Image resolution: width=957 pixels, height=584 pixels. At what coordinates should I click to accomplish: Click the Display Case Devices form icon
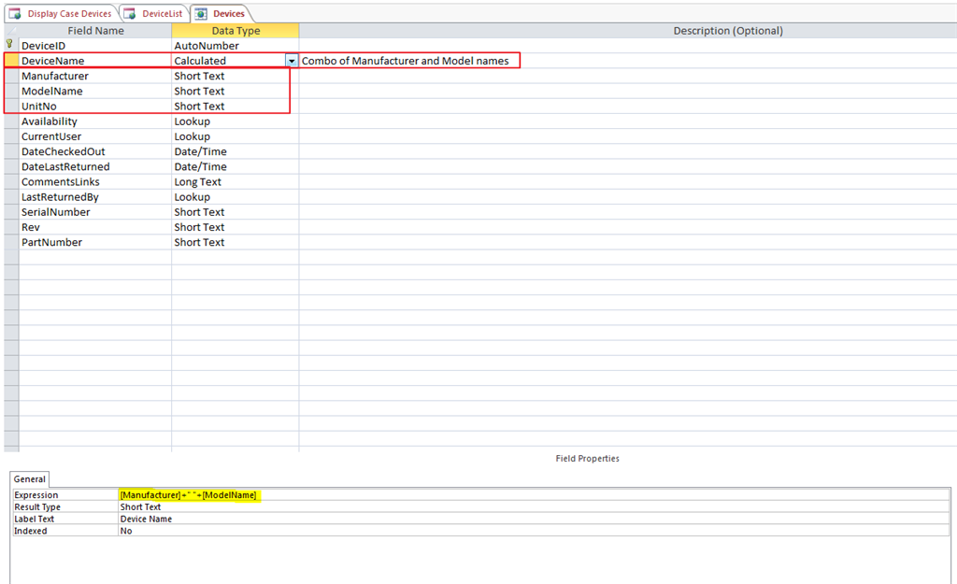coord(15,13)
